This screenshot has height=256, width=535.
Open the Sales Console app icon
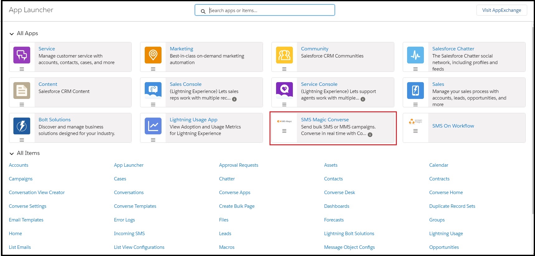click(153, 91)
